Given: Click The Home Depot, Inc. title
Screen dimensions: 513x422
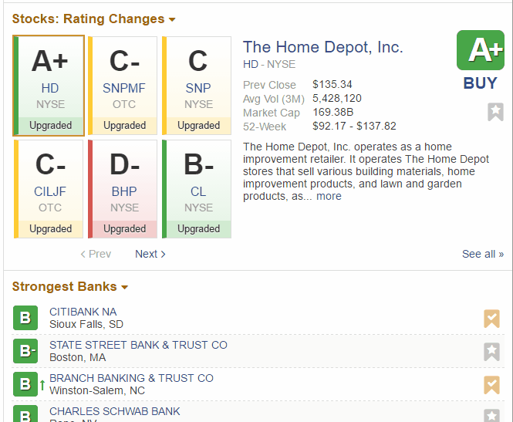Looking at the screenshot, I should (x=322, y=47).
